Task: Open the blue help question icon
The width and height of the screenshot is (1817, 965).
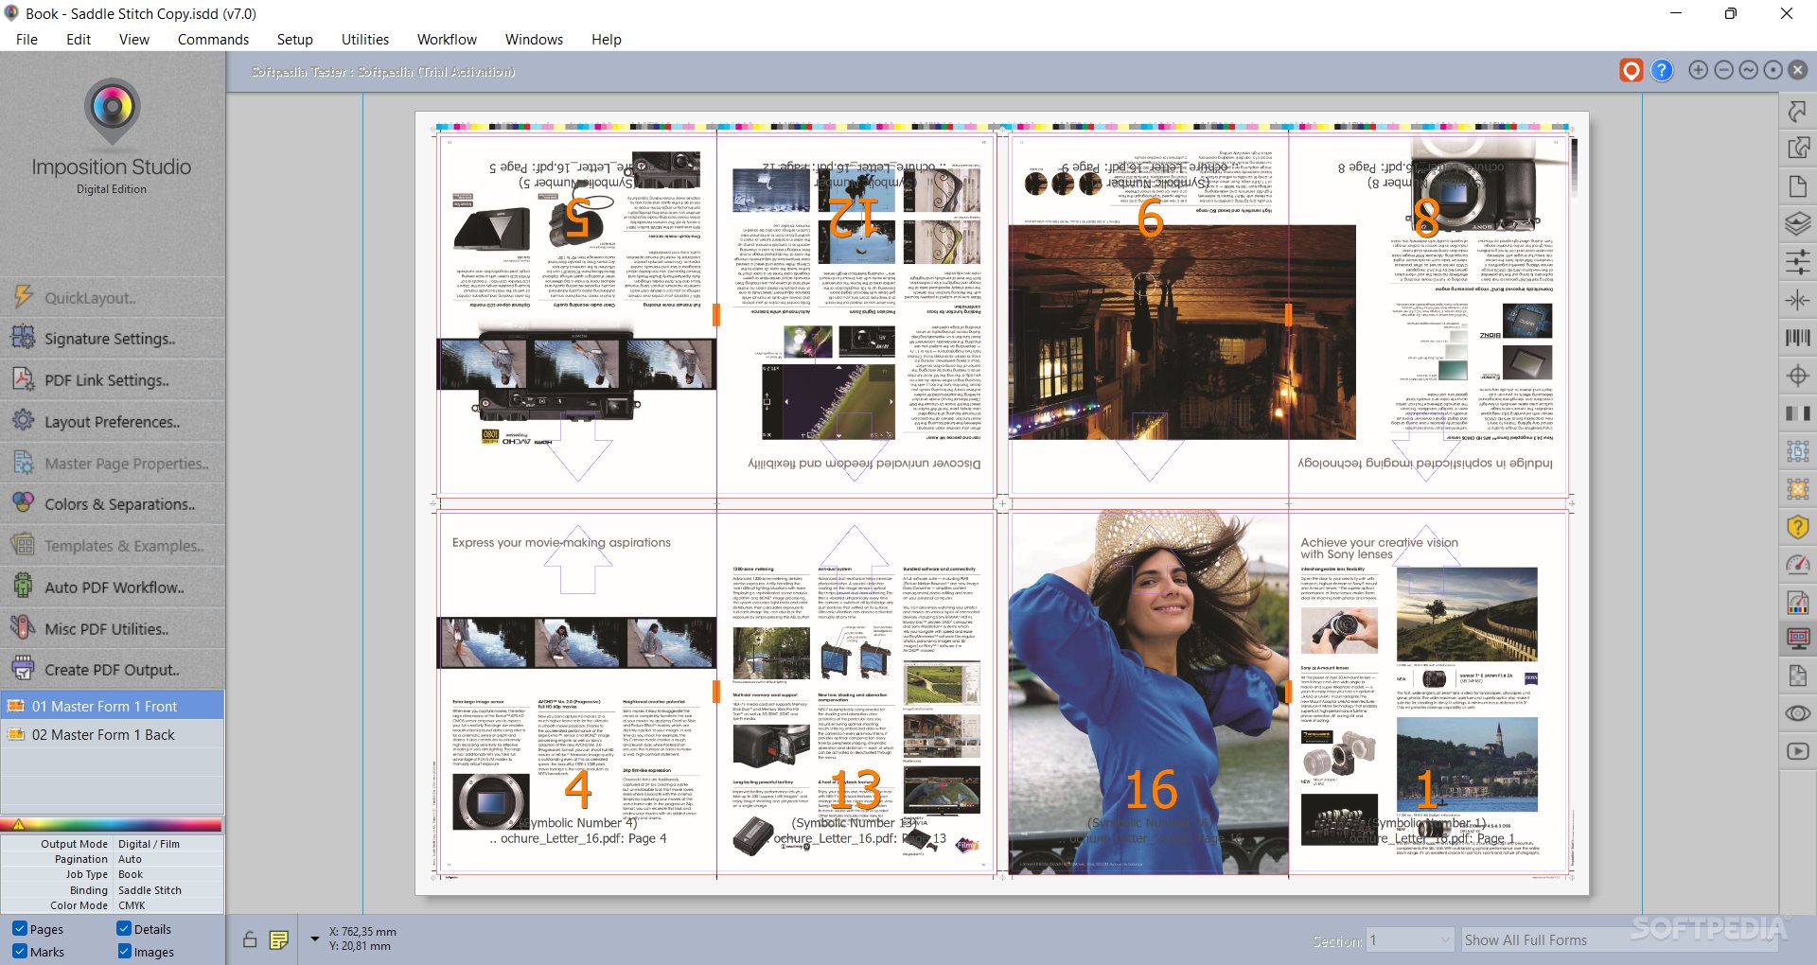Action: click(x=1662, y=71)
